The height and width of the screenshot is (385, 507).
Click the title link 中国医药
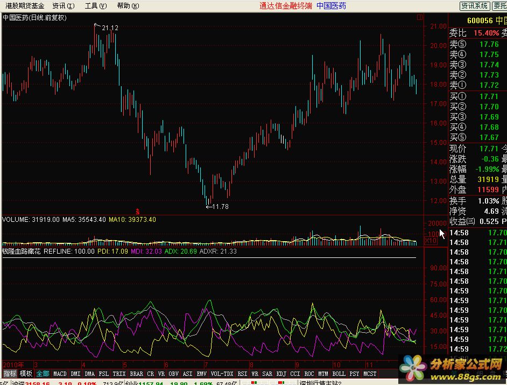click(331, 6)
